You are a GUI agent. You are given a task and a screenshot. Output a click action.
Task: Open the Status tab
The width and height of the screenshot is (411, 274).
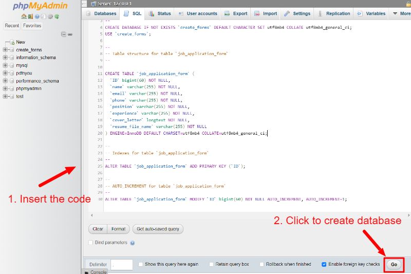[x=160, y=14]
